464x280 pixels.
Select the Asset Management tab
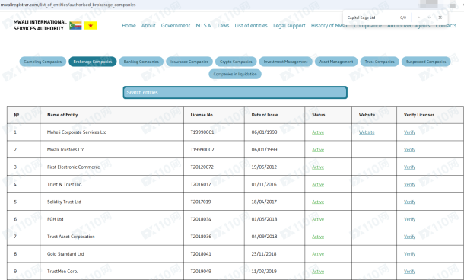pos(336,62)
